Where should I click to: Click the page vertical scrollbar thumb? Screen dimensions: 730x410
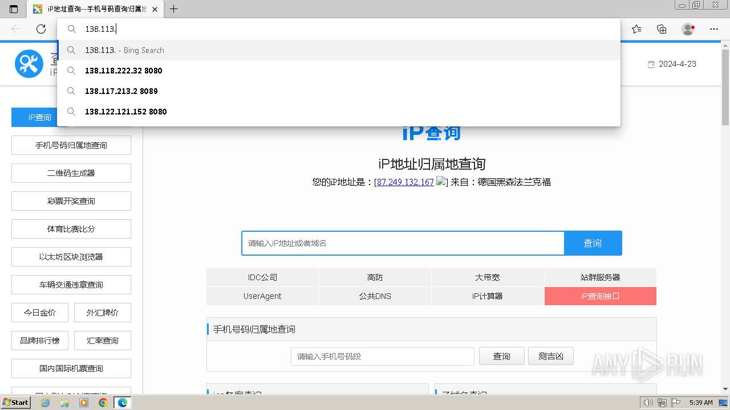(725, 87)
